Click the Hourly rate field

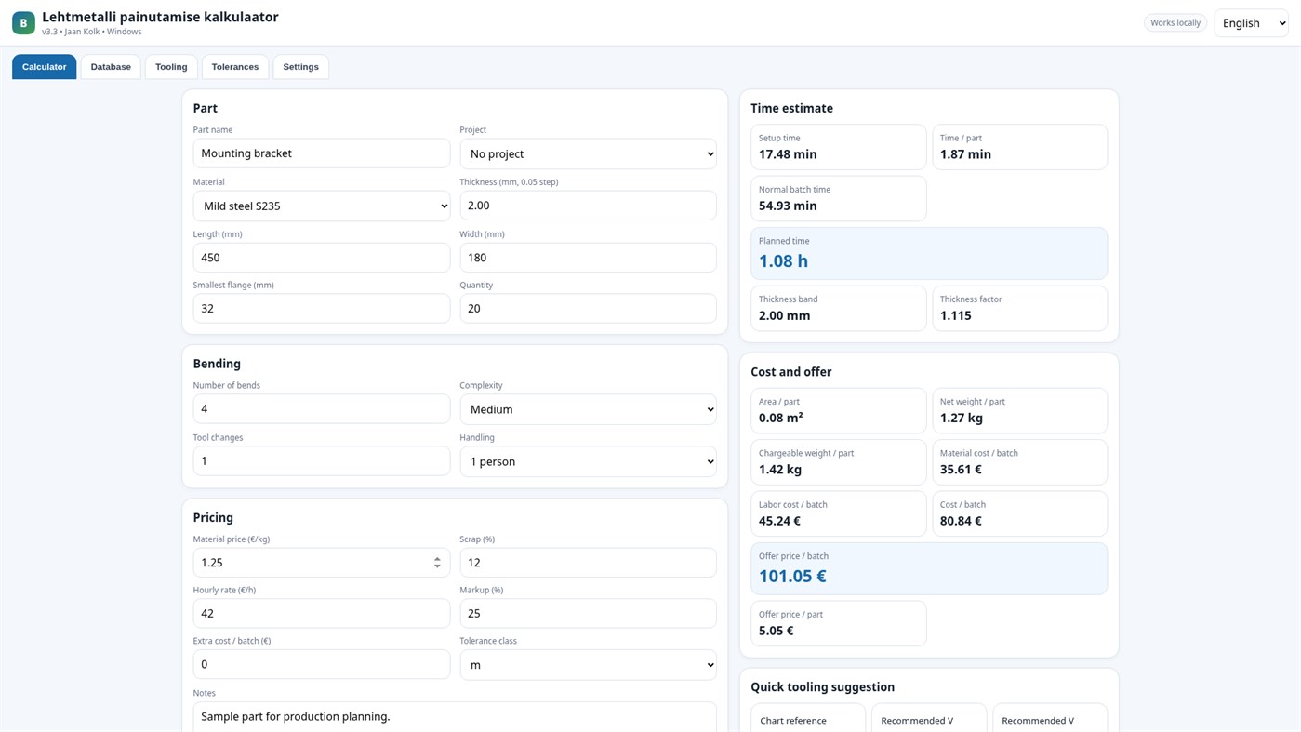(x=322, y=614)
